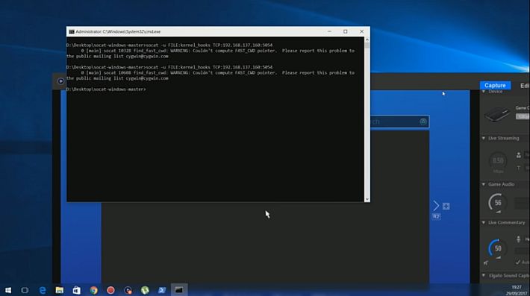
Task: Toggle the Auto checkbox in Live Commentary
Action: point(518,262)
